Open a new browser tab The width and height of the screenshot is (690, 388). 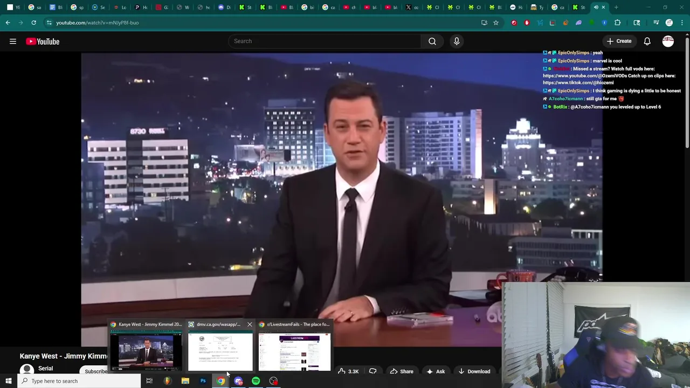click(616, 7)
